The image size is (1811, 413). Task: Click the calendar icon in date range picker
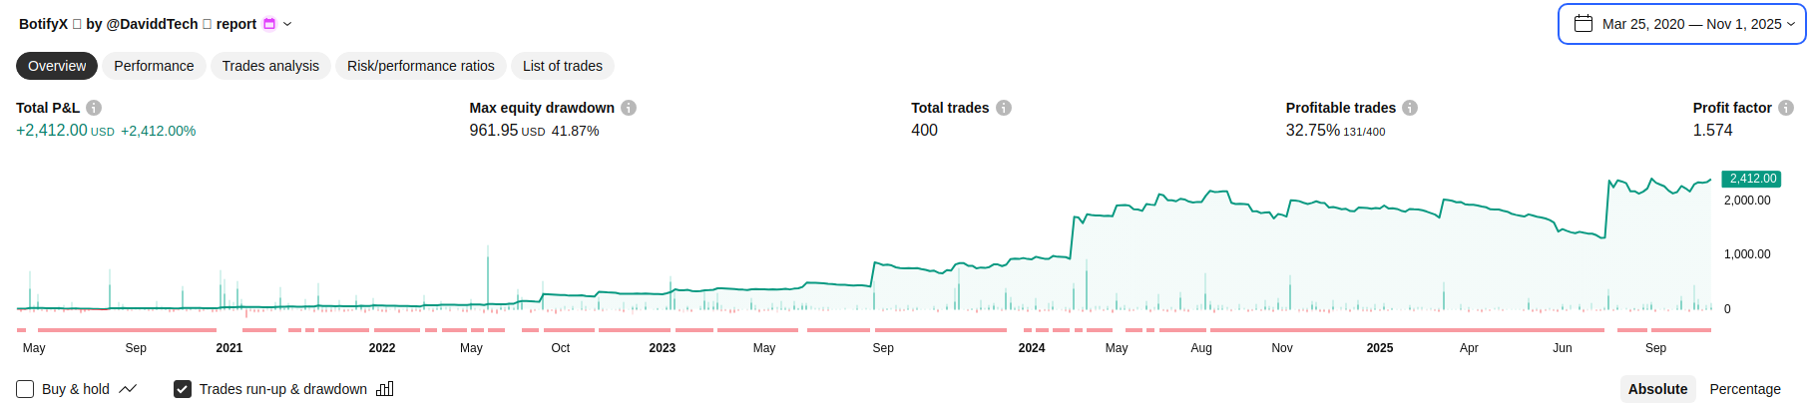click(x=1584, y=24)
